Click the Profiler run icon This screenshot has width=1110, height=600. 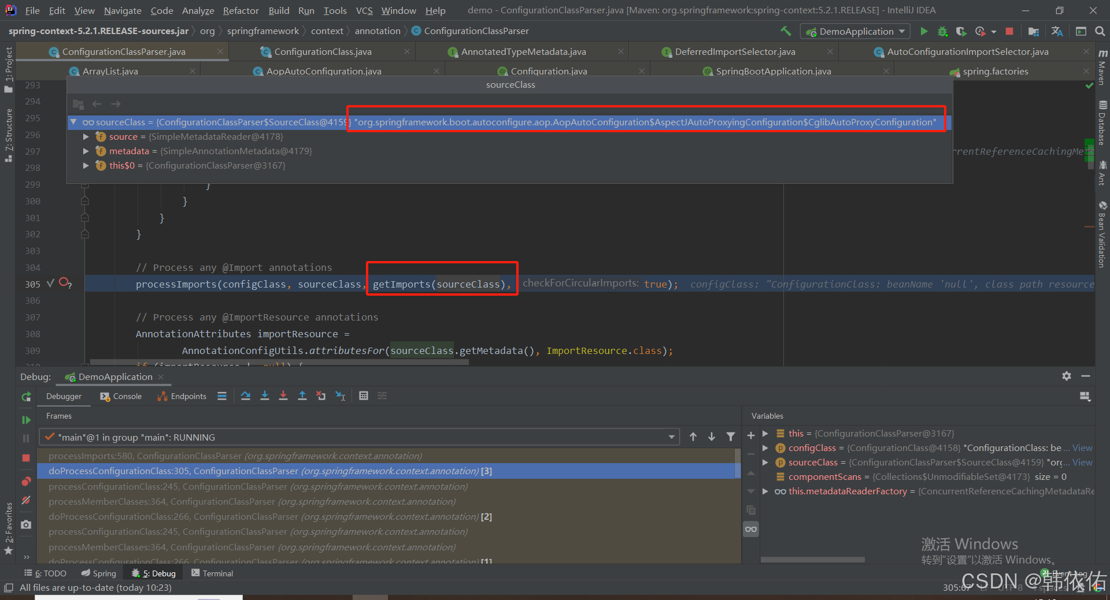tap(980, 31)
